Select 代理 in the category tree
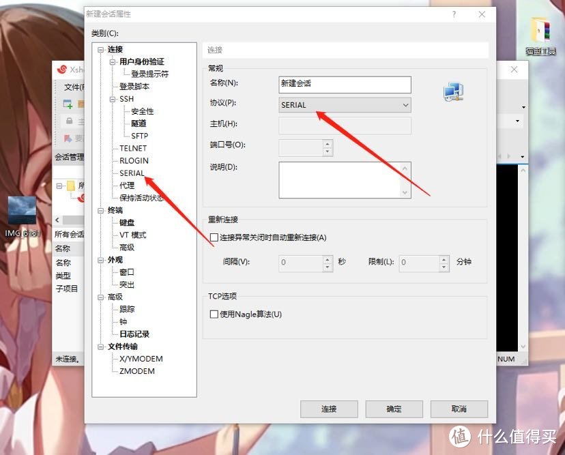Image resolution: width=565 pixels, height=455 pixels. pos(127,186)
